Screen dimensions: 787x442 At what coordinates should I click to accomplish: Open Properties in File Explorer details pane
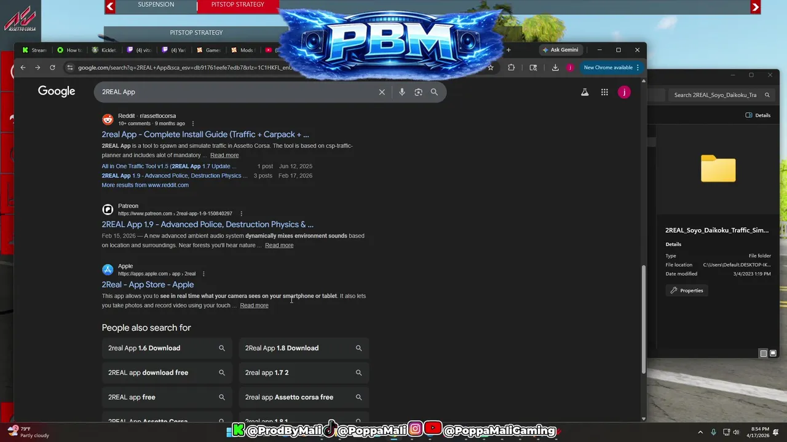(687, 290)
